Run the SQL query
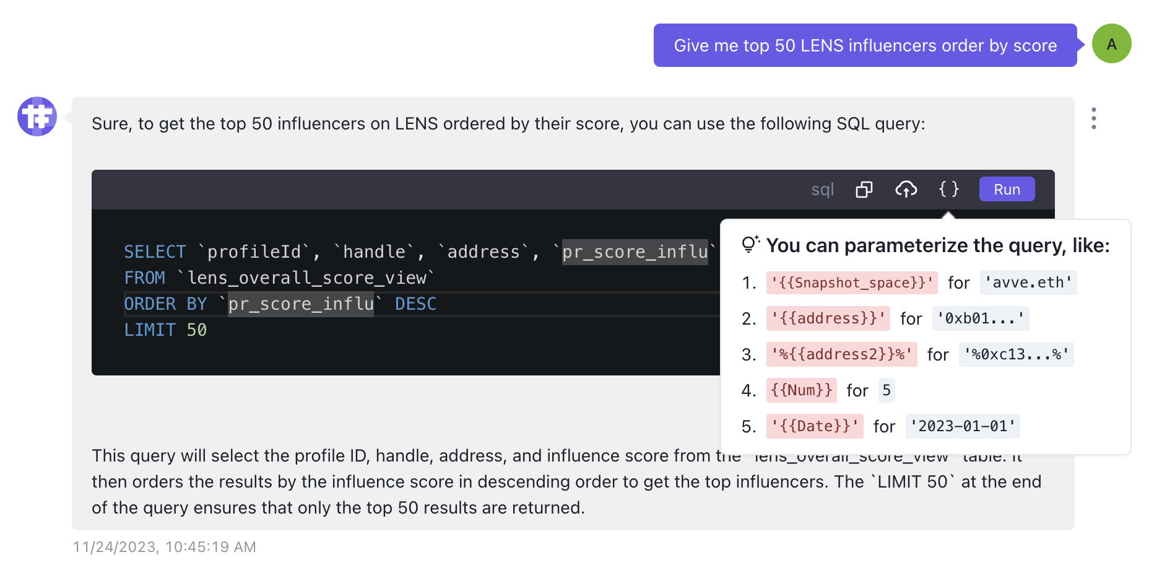This screenshot has height=565, width=1149. 1007,190
